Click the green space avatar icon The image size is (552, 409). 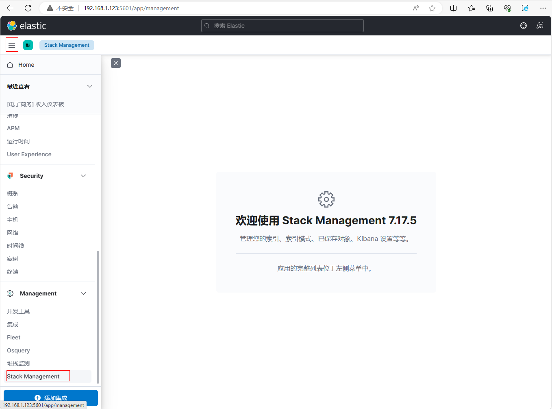(28, 45)
